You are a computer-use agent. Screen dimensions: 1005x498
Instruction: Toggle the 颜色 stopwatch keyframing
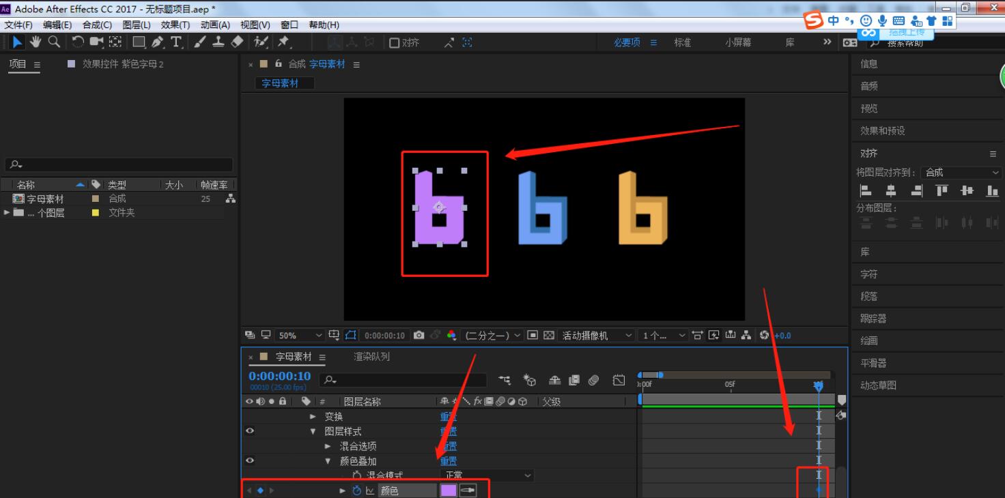(x=357, y=490)
